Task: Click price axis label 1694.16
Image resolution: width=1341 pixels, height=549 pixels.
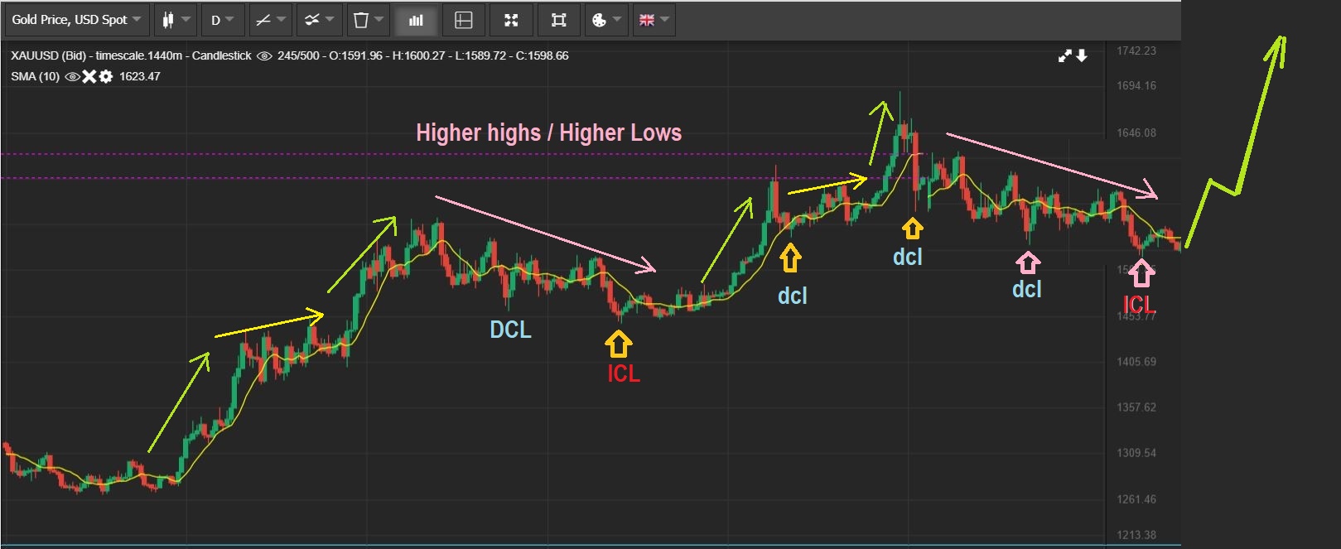Action: [1136, 85]
